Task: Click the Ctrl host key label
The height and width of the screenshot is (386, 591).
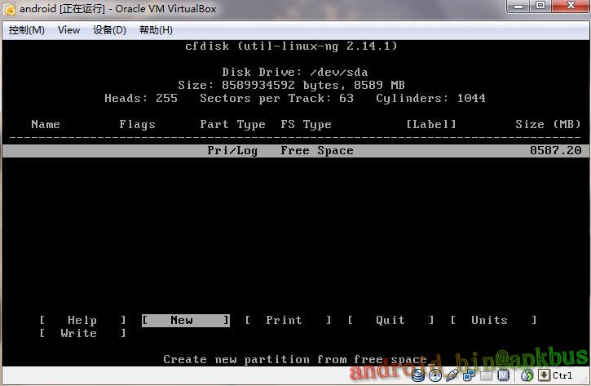Action: pos(562,375)
